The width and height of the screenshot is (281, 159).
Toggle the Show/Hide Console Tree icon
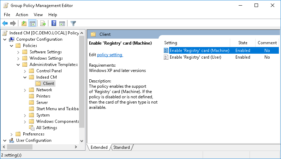[x=32, y=24]
